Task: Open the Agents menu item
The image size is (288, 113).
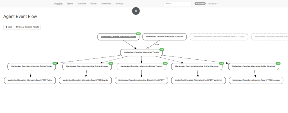Action: click(x=70, y=4)
